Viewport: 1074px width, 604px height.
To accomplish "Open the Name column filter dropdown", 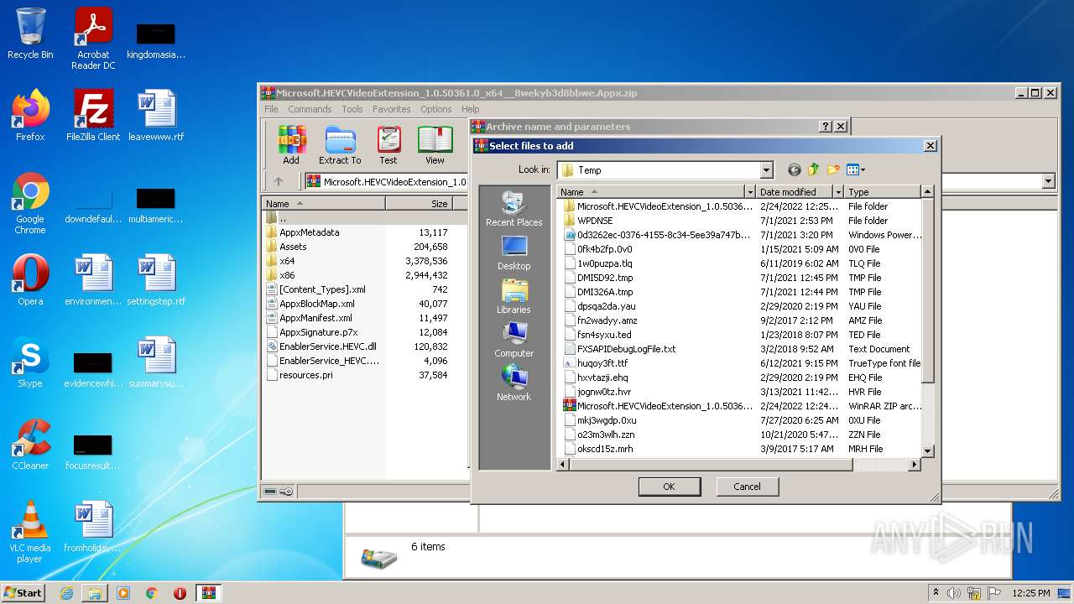I will click(749, 192).
